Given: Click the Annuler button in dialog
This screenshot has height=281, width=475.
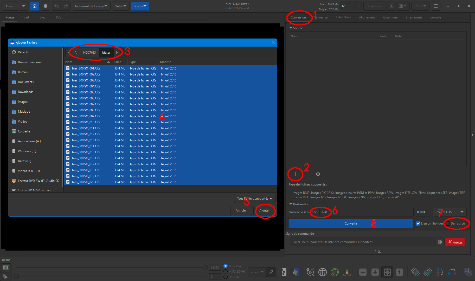Looking at the screenshot, I should coord(241,210).
